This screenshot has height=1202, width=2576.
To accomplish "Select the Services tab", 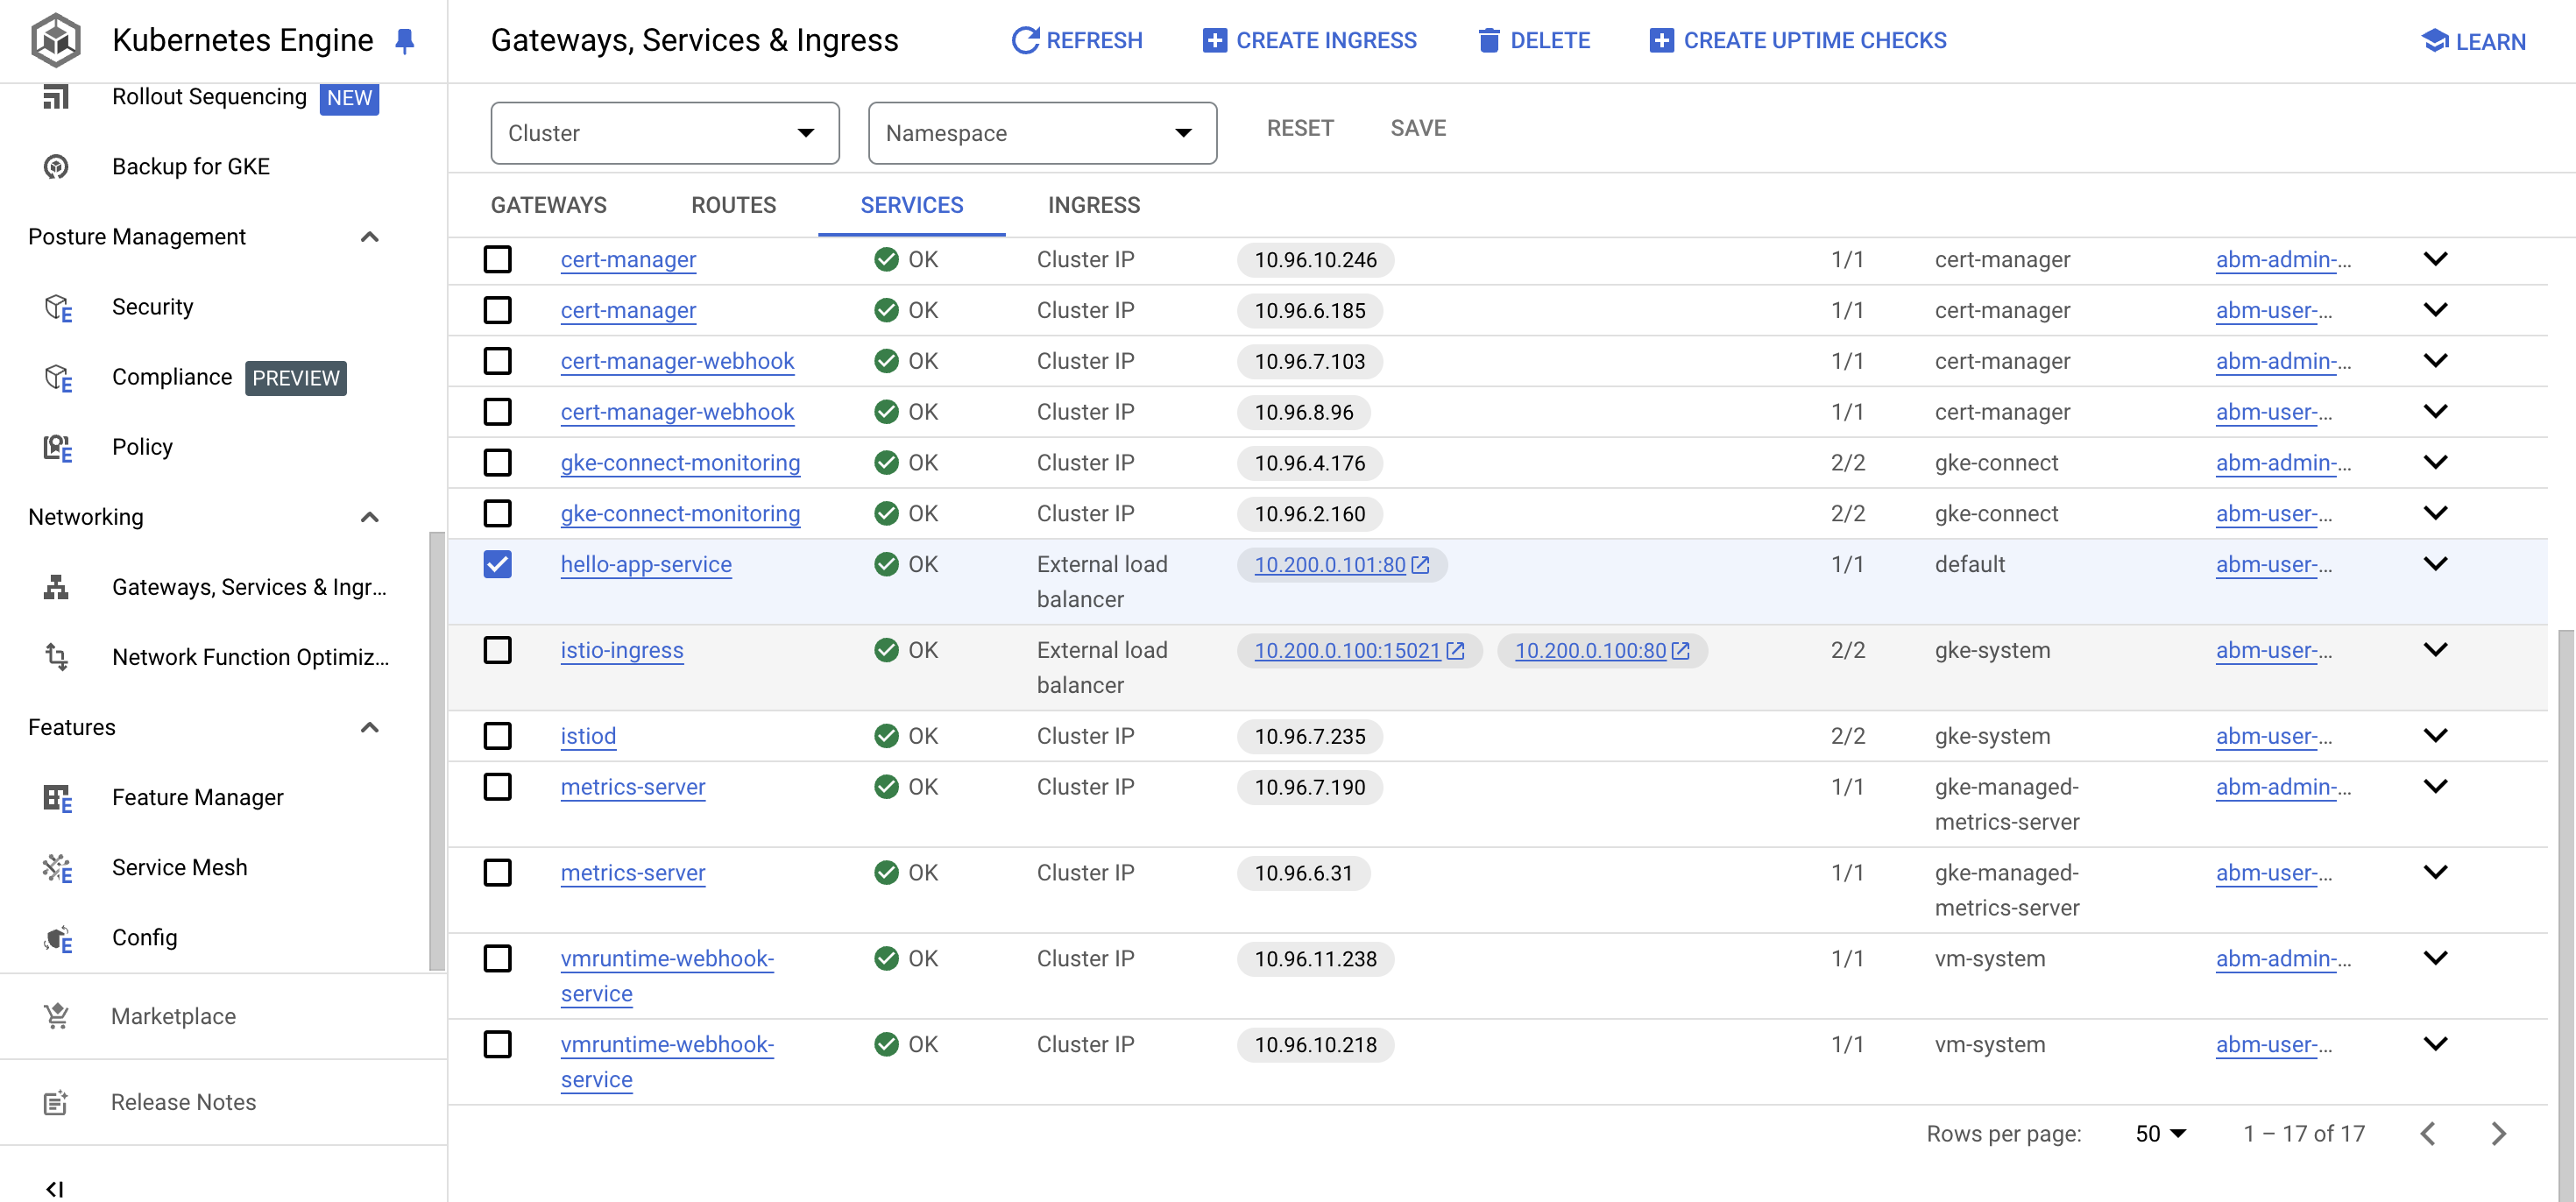I will (911, 205).
